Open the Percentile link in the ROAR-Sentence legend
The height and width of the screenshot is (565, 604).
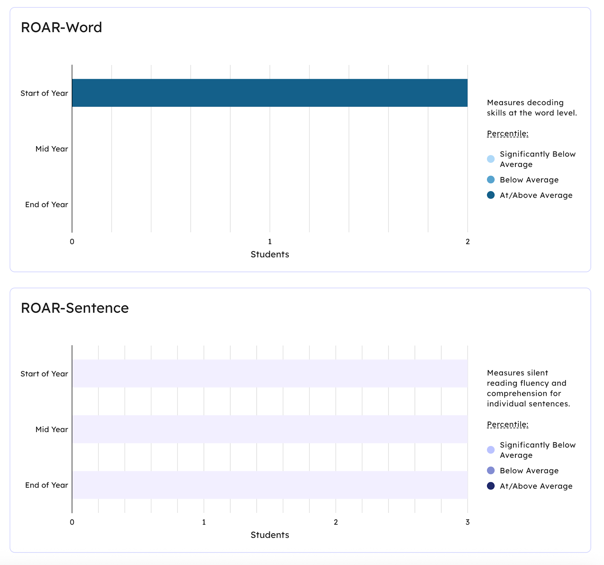coord(507,425)
